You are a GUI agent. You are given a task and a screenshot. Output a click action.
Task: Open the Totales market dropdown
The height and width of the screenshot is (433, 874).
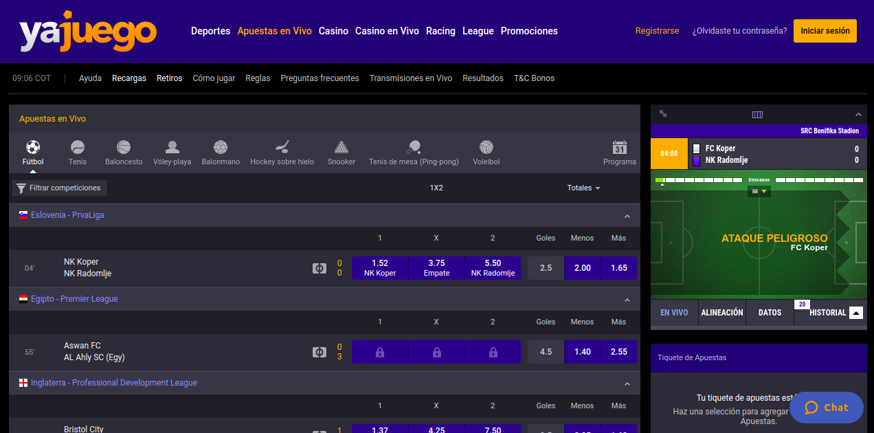(x=583, y=188)
